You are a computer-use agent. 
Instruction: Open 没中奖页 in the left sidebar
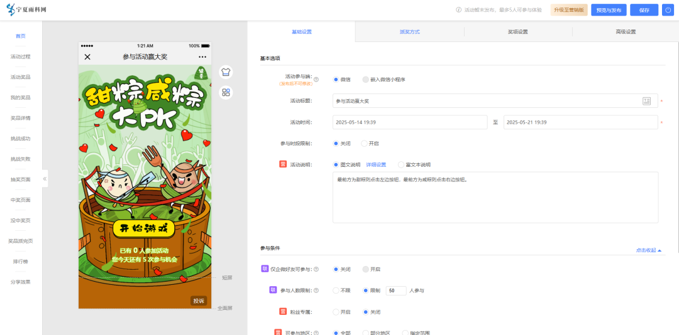(x=21, y=220)
